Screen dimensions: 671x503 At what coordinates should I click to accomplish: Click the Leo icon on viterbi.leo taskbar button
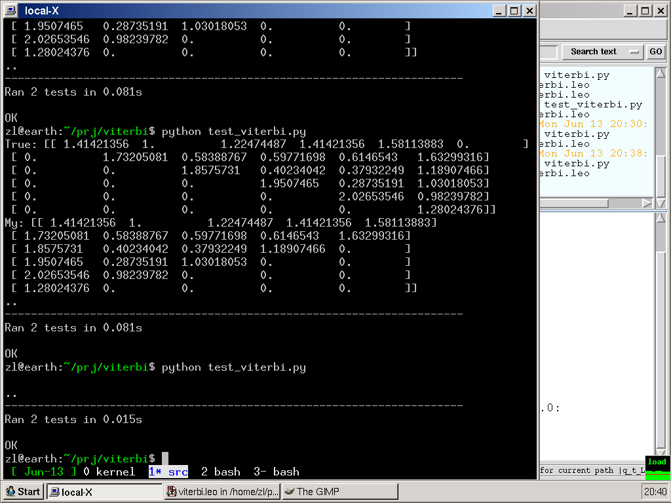tap(172, 491)
